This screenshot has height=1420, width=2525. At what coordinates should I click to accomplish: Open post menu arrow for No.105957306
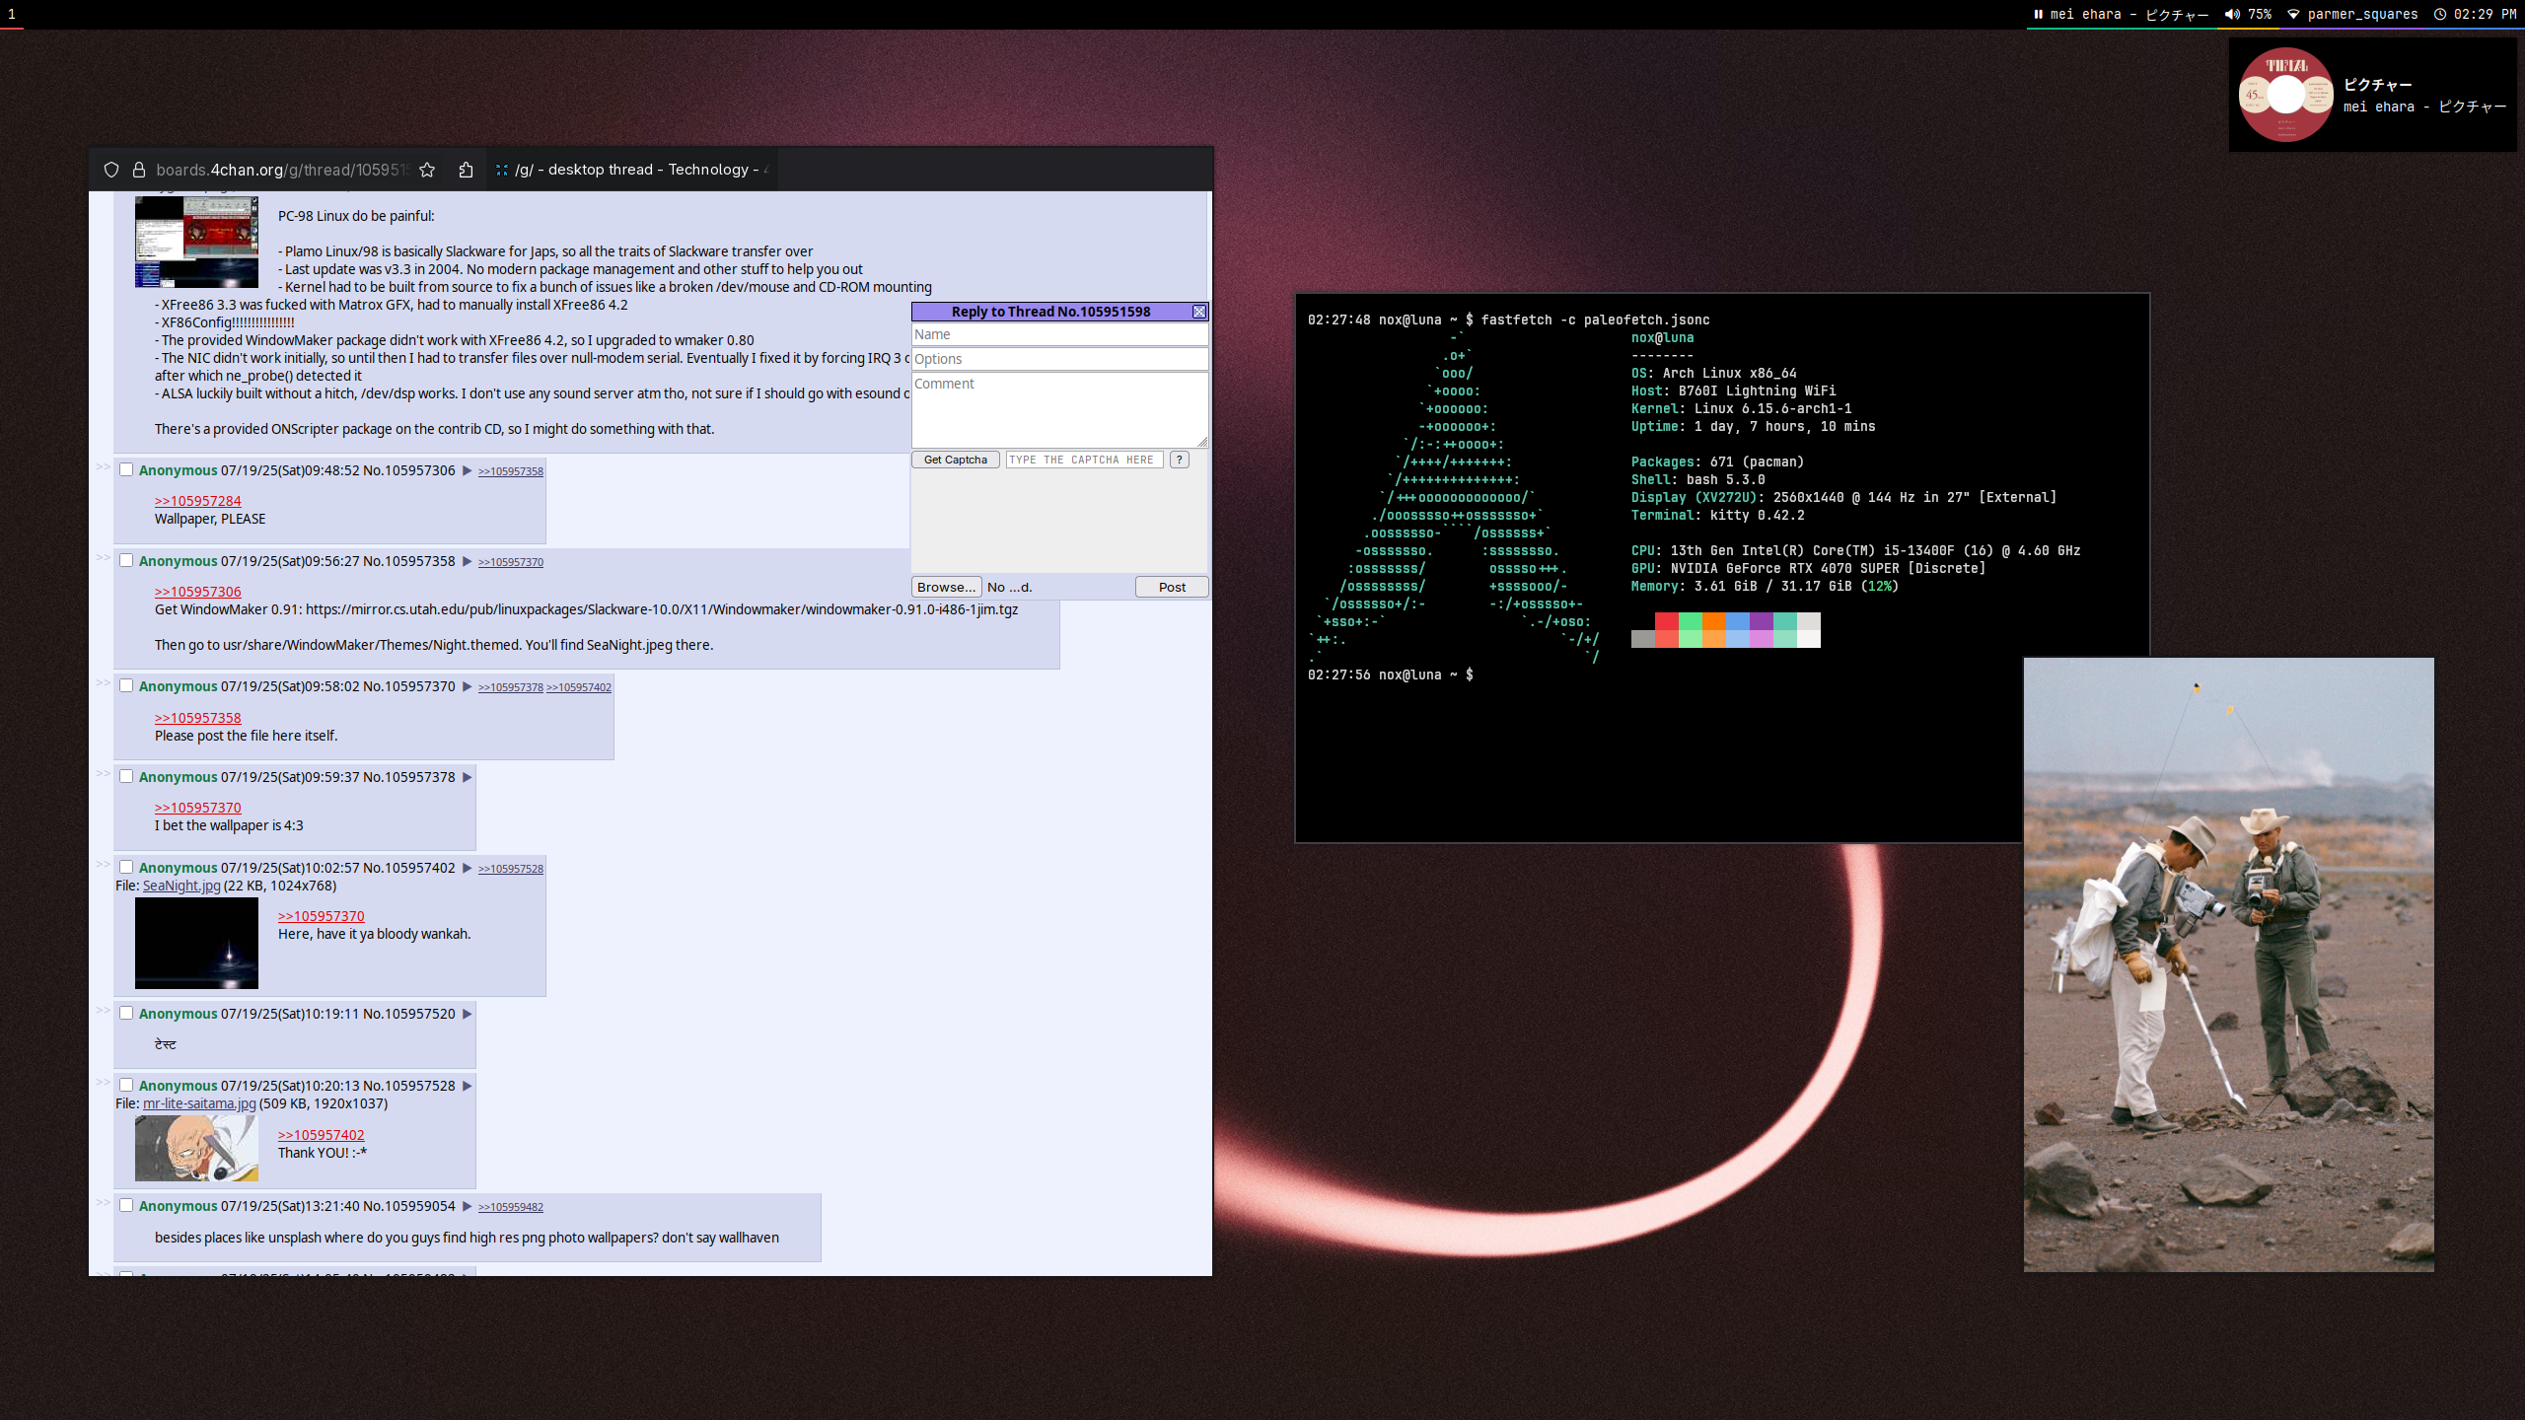pos(468,471)
